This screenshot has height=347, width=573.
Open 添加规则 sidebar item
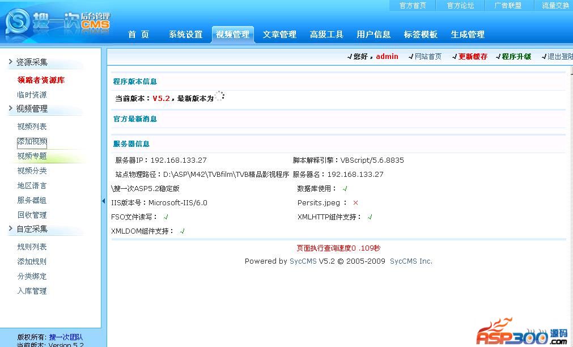point(32,261)
